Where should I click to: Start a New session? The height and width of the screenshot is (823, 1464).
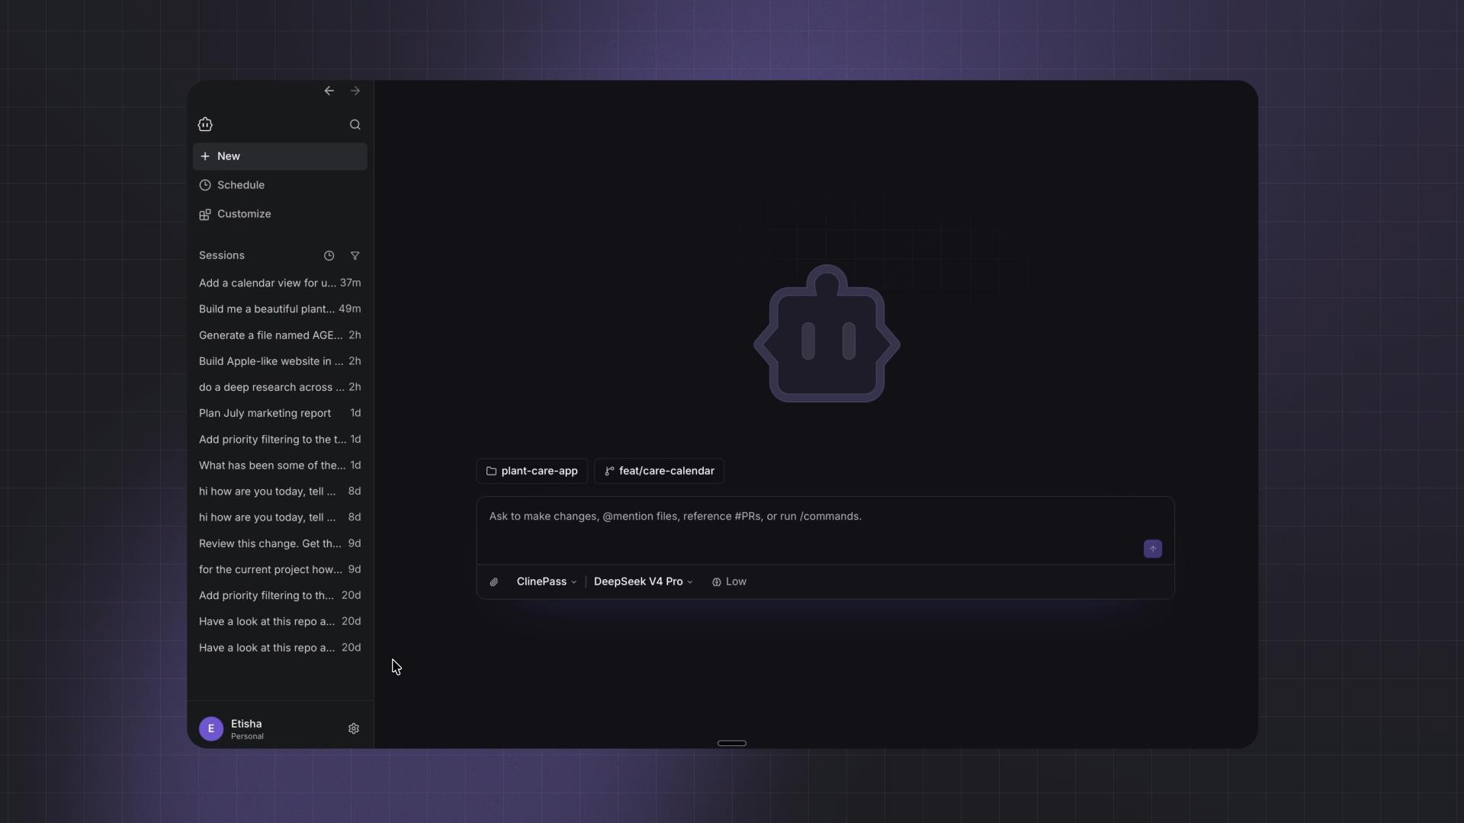pyautogui.click(x=280, y=156)
